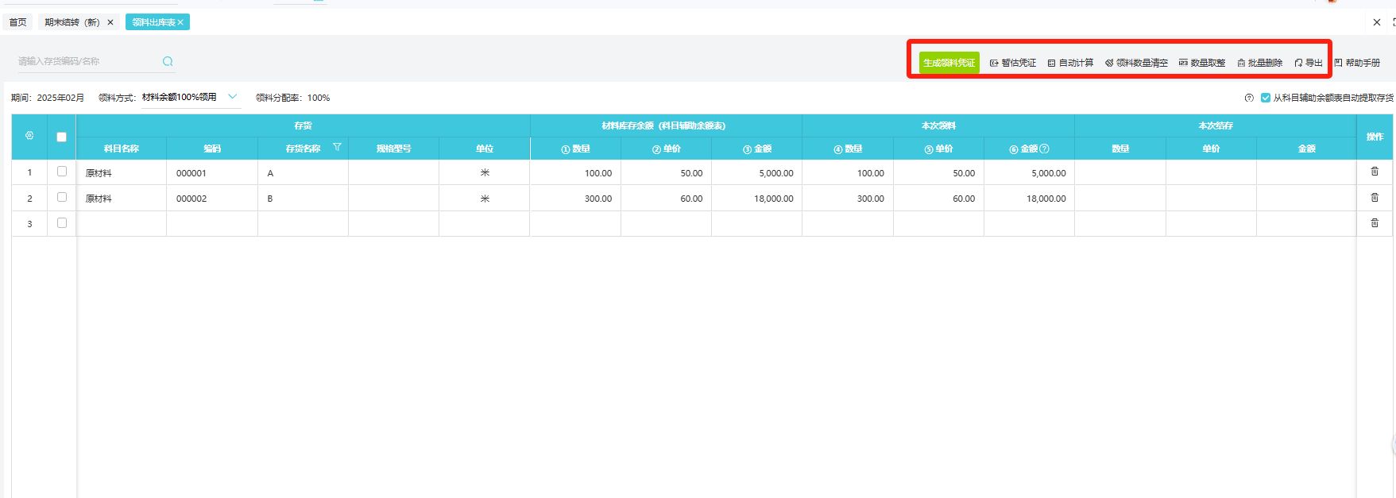Click the filter icon beside 存货名称

[x=337, y=148]
